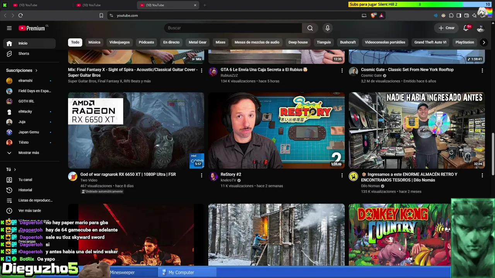495x278 pixels.
Task: Reload the page in the browser
Action: coord(20,15)
